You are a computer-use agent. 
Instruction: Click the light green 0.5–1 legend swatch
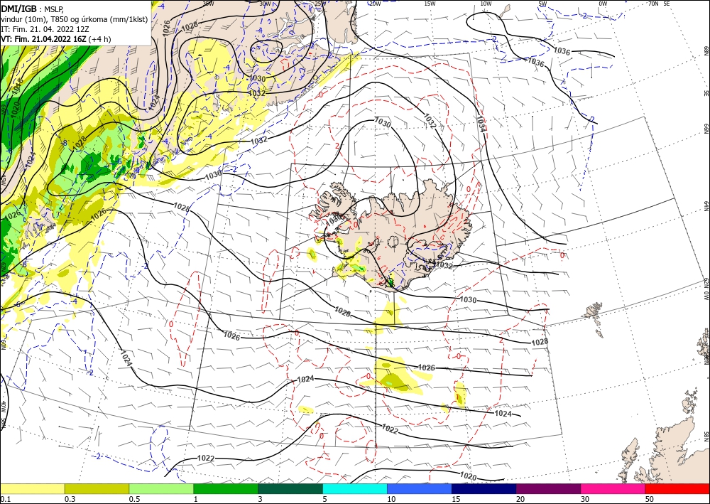[x=161, y=488]
